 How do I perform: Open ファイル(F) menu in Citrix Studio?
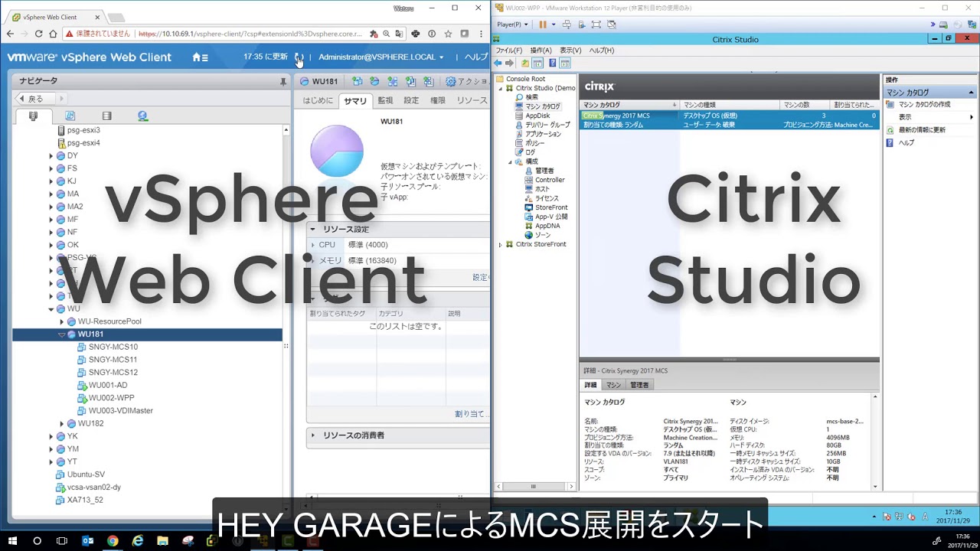508,51
